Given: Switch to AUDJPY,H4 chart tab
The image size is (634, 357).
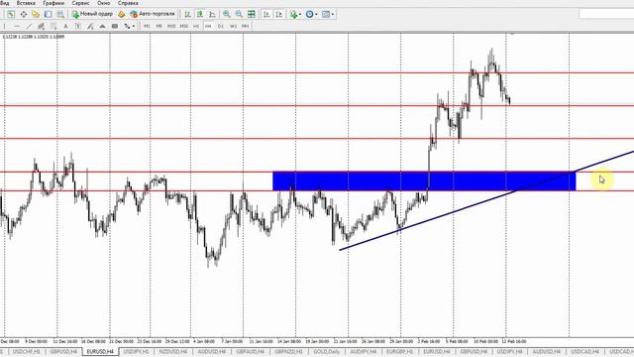Looking at the screenshot, I should 364,352.
